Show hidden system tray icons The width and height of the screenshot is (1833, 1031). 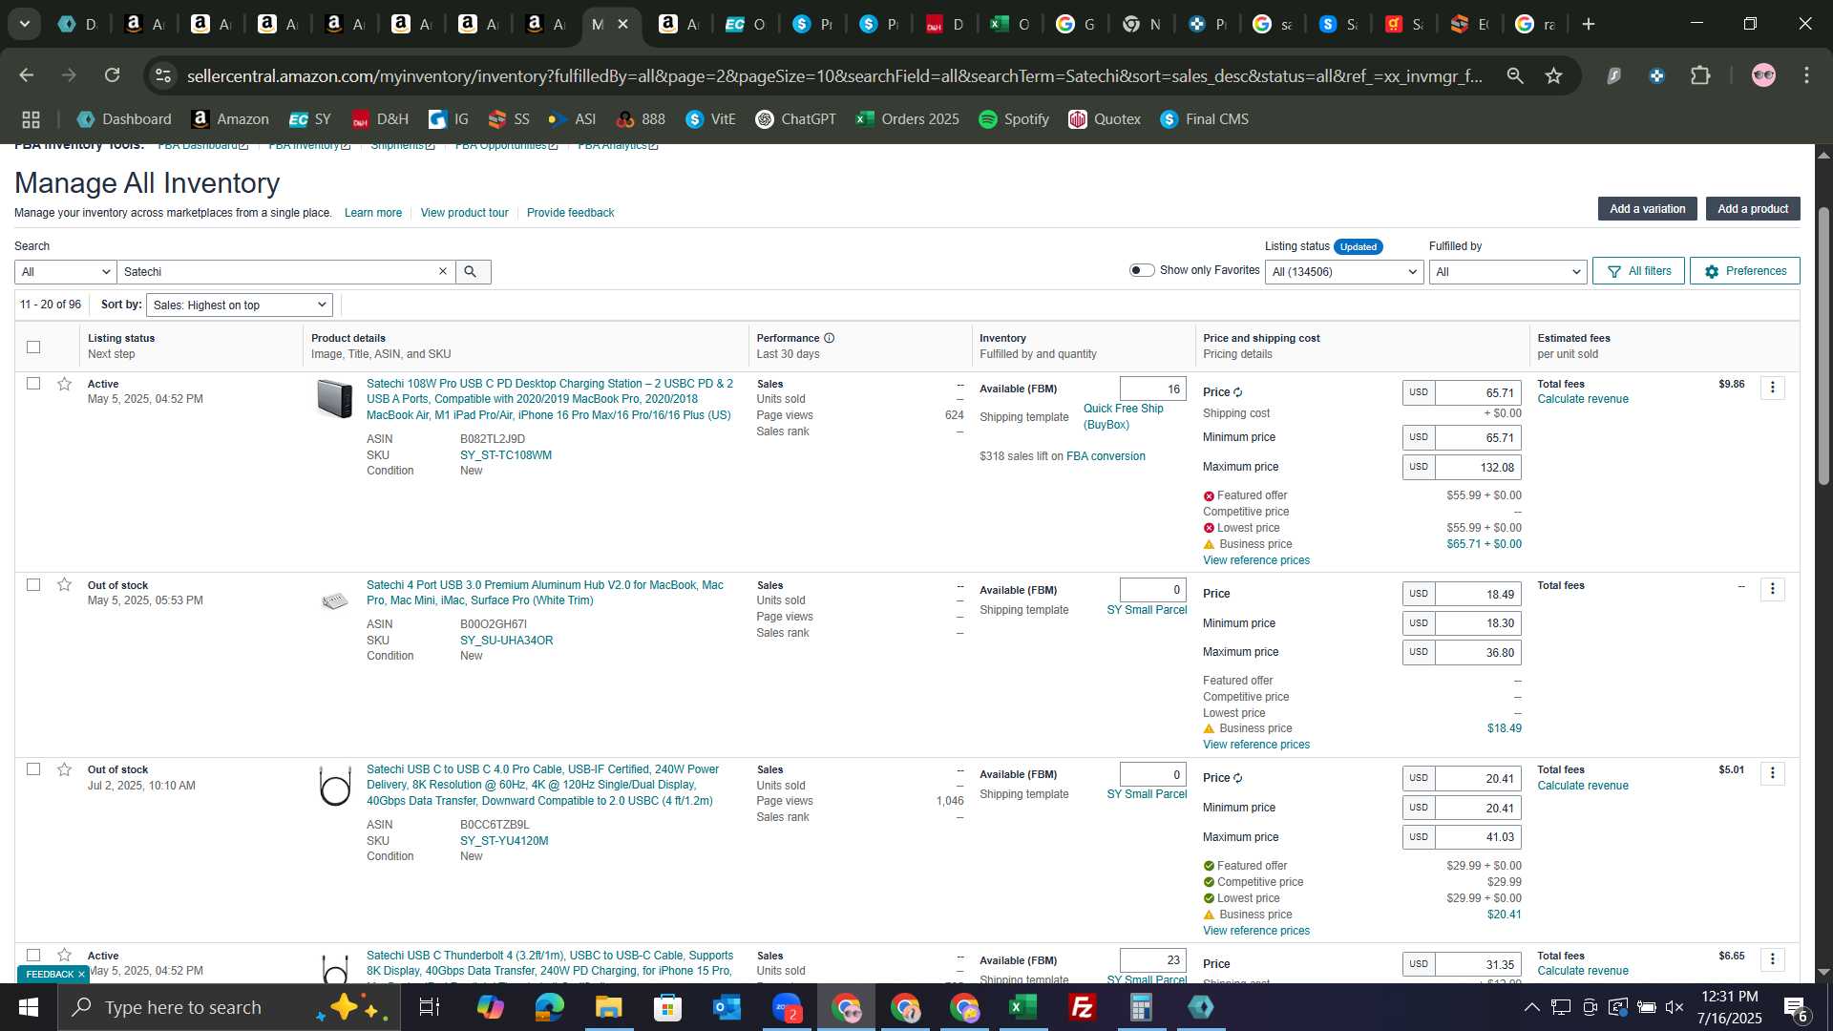click(x=1531, y=1007)
